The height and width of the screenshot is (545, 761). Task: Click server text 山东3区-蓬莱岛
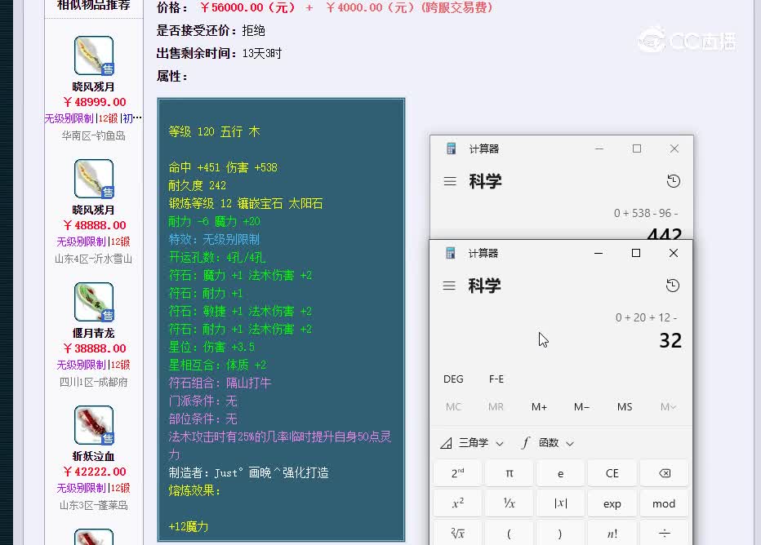click(x=94, y=505)
